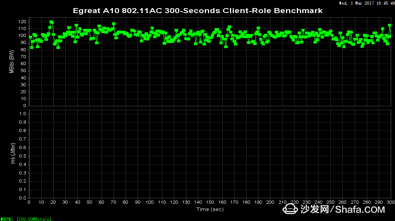Viewport: 395px width, 221px height.
Task: Click the 0.3 tick on jitter axis
Action: [23, 173]
